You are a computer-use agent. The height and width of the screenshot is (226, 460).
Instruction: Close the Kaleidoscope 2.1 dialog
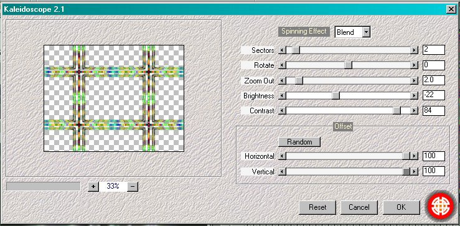pyautogui.click(x=451, y=9)
